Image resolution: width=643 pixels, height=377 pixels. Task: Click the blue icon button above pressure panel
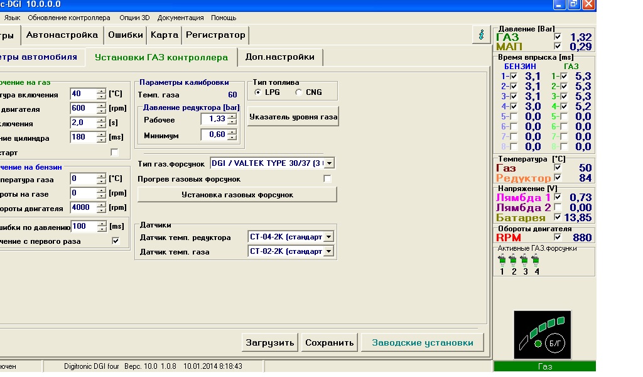[481, 35]
